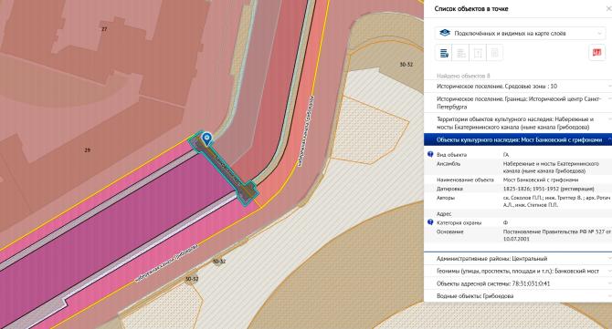Expand 'Административные районы: Центральный' entry
Viewport: 612px width, 329px height.
518,259
